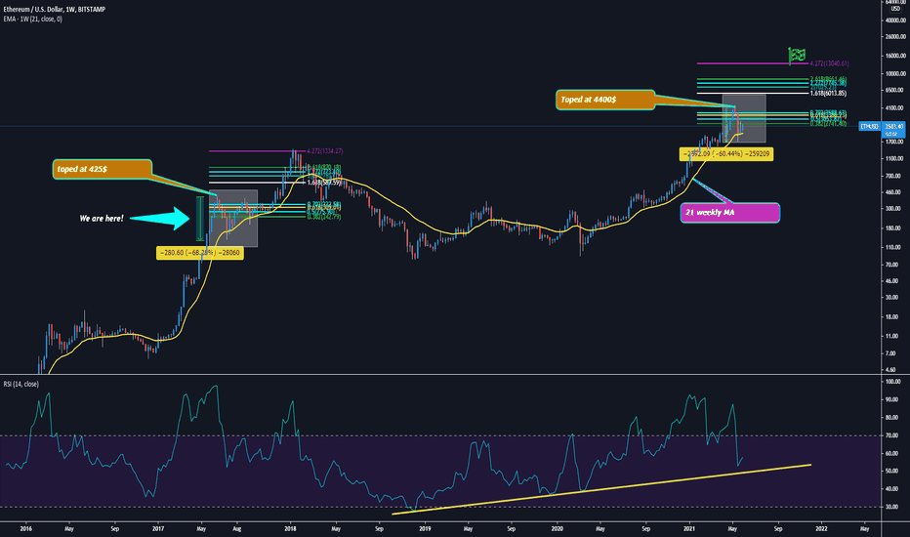
Task: Select the -2592.09 (-60.44%) measurement label
Action: coord(726,154)
